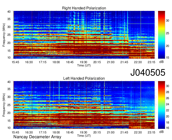Click "28" value on Left Handed color bar
This screenshot has width=172, height=140.
(167, 92)
